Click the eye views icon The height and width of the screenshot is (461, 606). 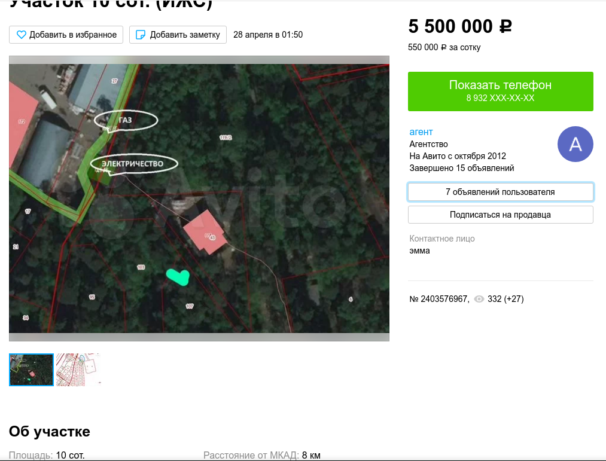479,299
